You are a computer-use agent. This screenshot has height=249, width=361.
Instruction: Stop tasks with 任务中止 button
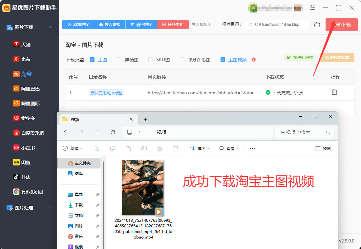click(173, 24)
